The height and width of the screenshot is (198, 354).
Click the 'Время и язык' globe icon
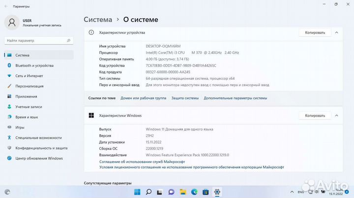click(9, 117)
